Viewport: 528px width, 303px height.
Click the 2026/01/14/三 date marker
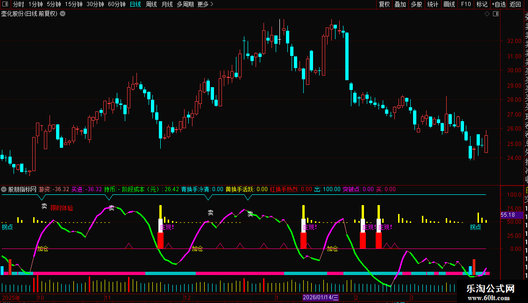click(x=321, y=297)
